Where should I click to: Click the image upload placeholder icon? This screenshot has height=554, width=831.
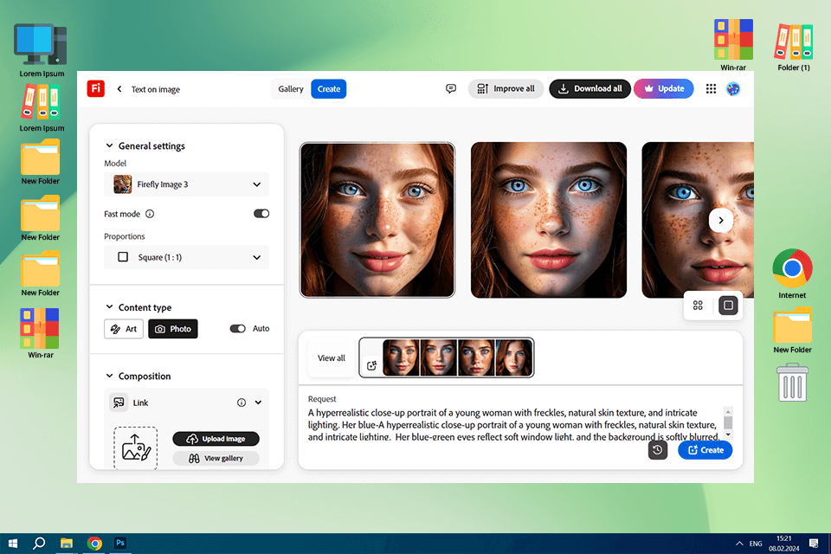[x=136, y=448]
